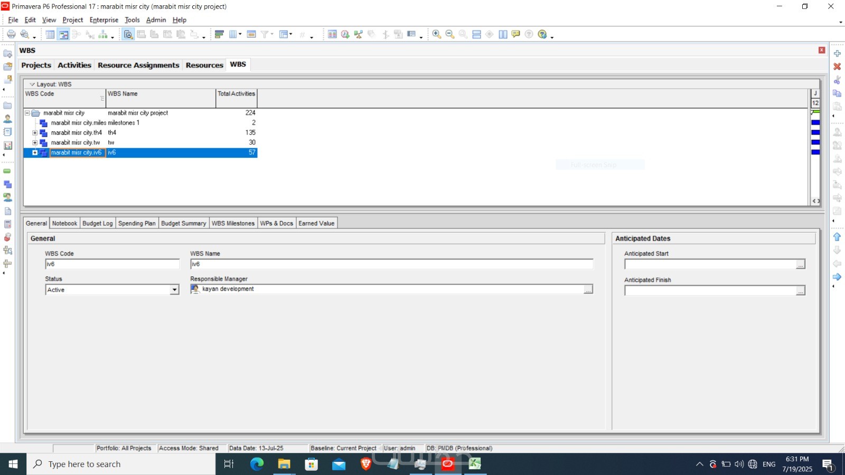Open the Timescale icon
Image resolution: width=845 pixels, height=475 pixels.
tap(251, 34)
